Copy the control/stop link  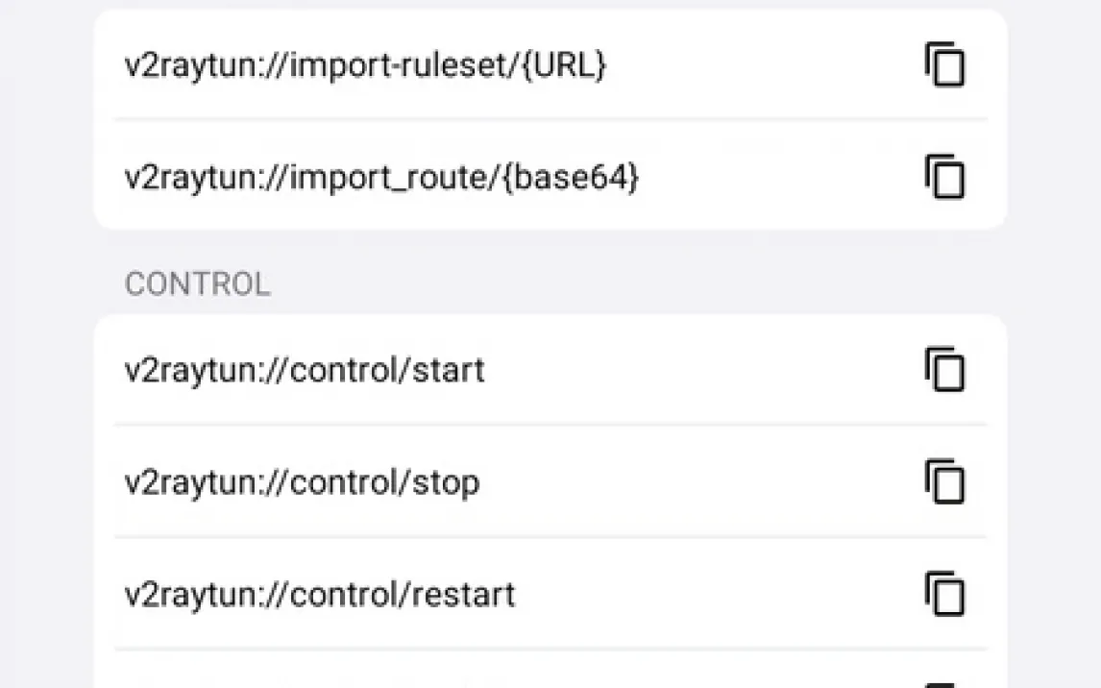(944, 481)
